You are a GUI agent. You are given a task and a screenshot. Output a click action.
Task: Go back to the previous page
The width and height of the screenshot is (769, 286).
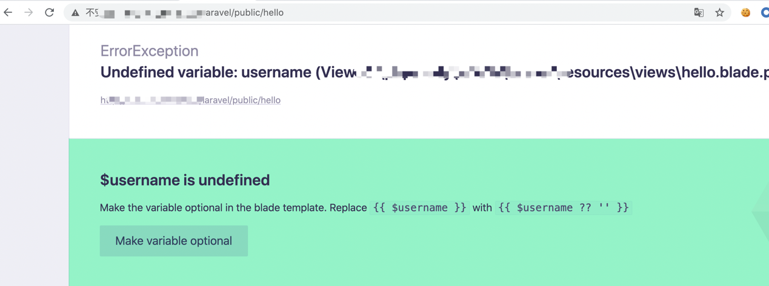8,13
